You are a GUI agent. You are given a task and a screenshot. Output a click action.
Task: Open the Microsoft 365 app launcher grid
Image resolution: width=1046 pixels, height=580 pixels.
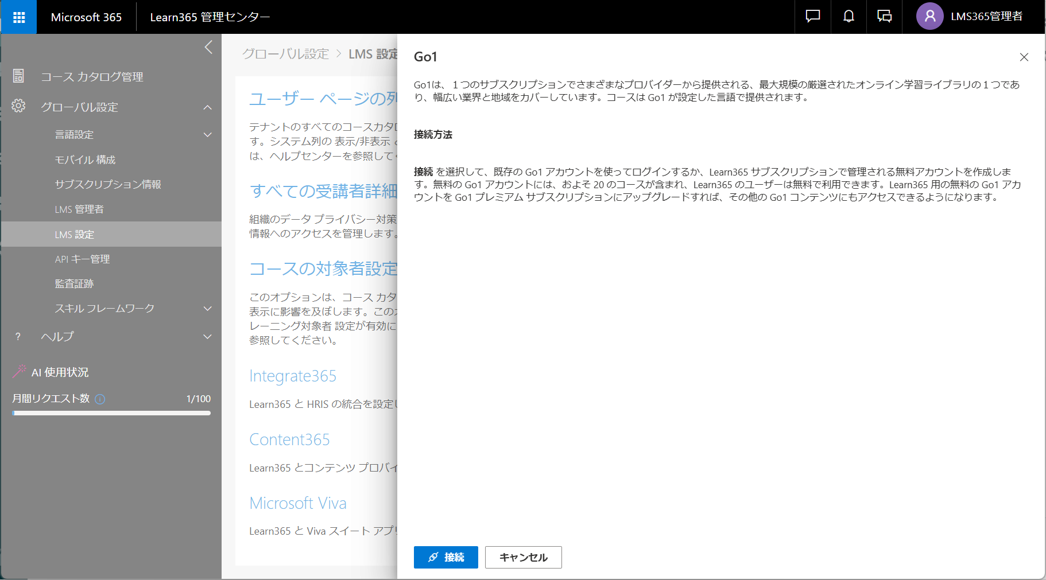[x=19, y=17]
